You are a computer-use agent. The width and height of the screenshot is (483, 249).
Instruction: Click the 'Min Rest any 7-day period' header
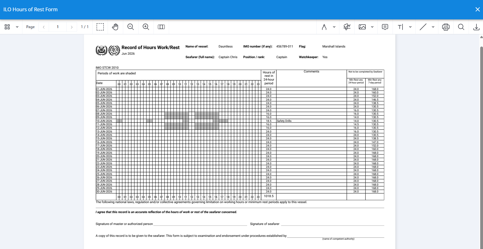click(x=375, y=81)
